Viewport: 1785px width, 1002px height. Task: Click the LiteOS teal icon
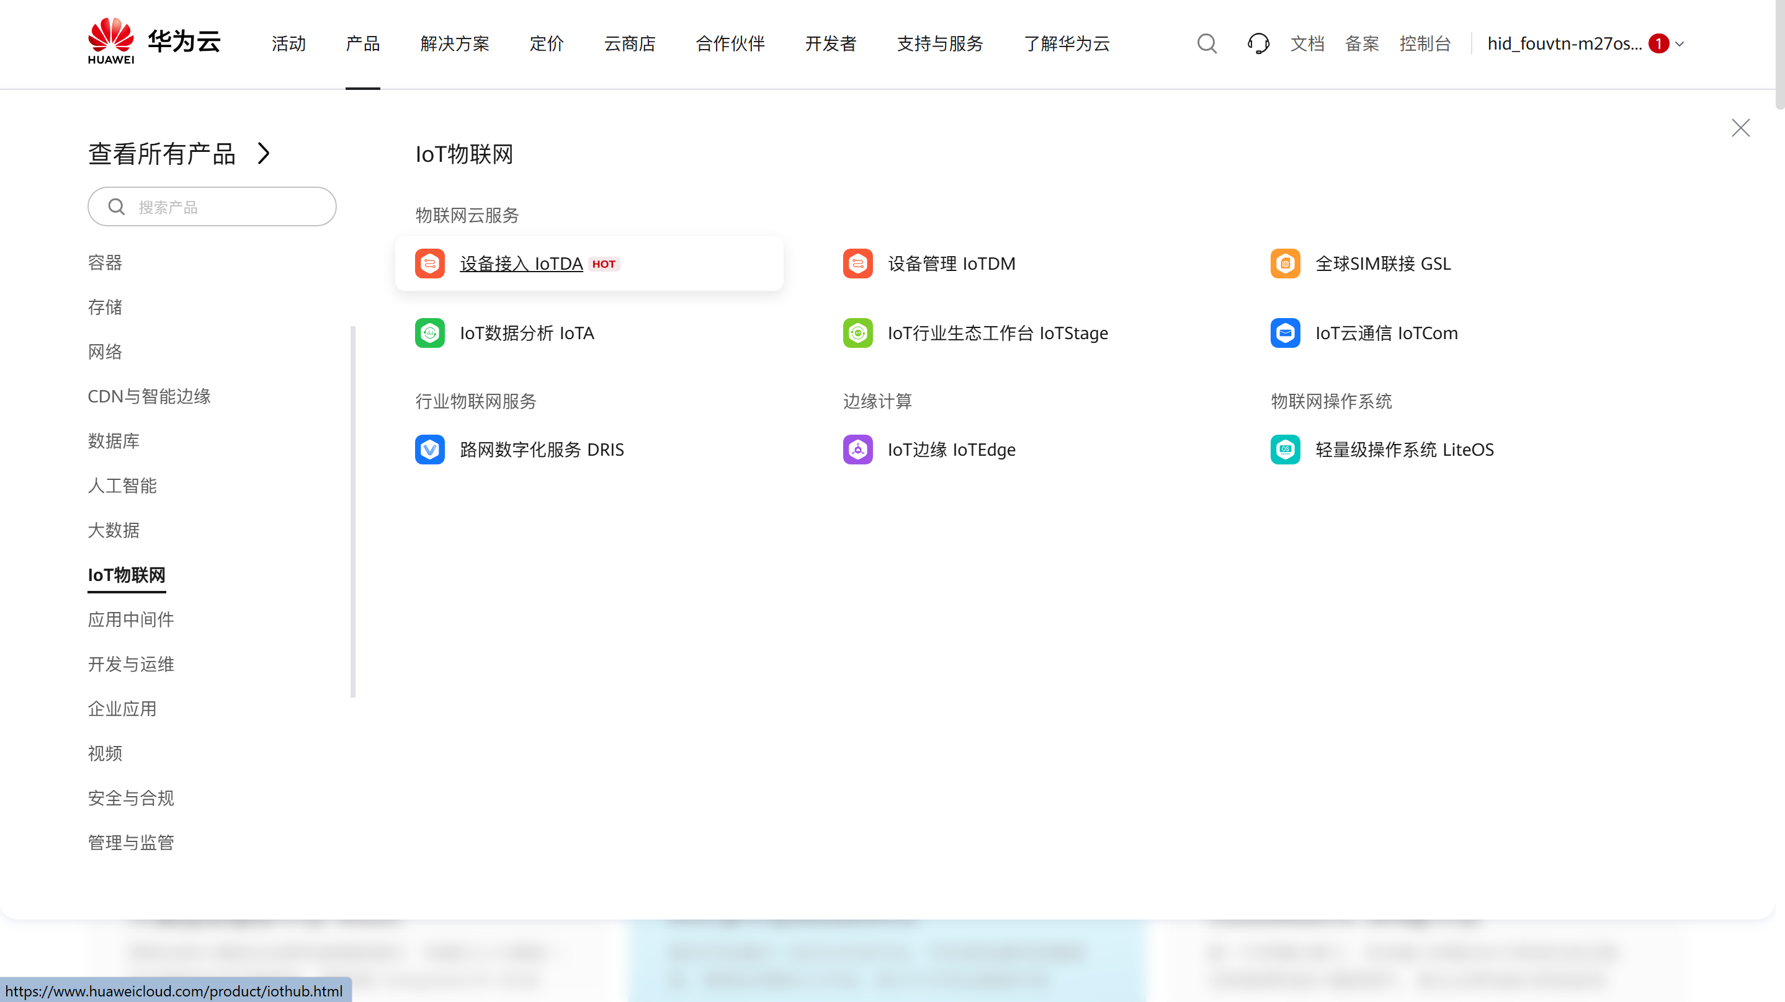coord(1285,450)
